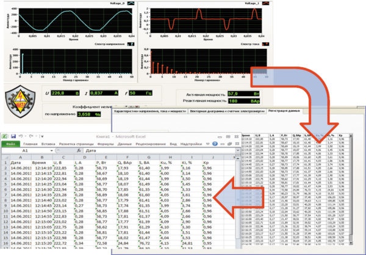Image resolution: width=366 pixels, height=255 pixels.
Task: Open the Разметка страницы ribbon tab
Action: click(76, 144)
